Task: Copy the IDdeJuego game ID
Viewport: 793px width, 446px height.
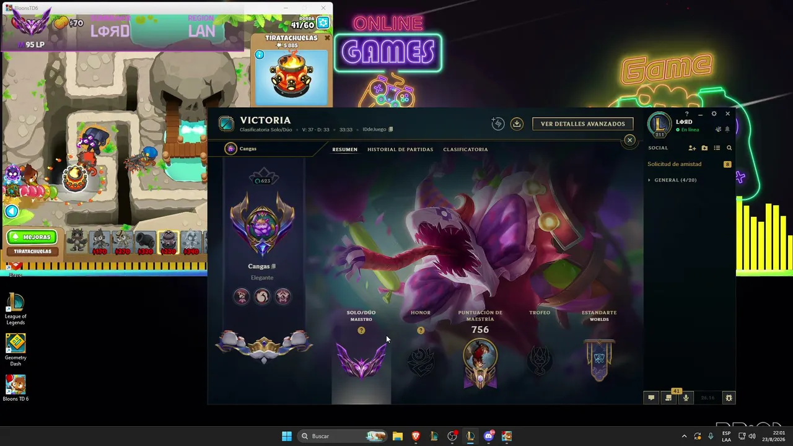Action: point(390,129)
